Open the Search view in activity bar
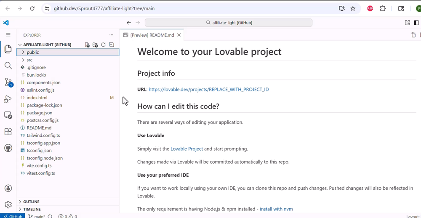This screenshot has height=218, width=421. click(8, 66)
